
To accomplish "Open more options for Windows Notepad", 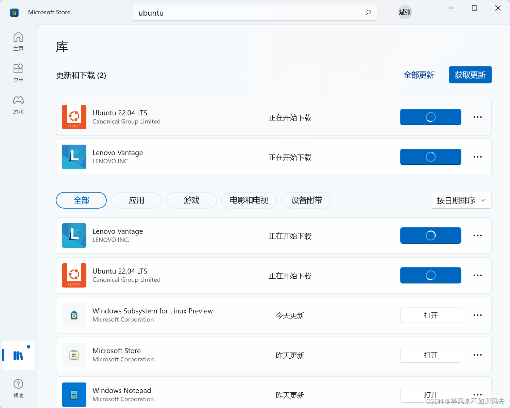I will tap(477, 395).
